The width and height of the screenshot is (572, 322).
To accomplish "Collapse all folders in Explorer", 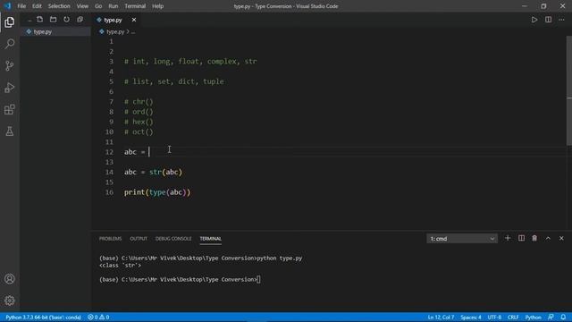I will coord(80,20).
